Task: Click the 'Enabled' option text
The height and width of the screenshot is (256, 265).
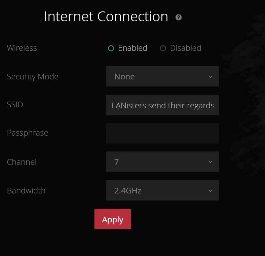Action: [x=132, y=48]
